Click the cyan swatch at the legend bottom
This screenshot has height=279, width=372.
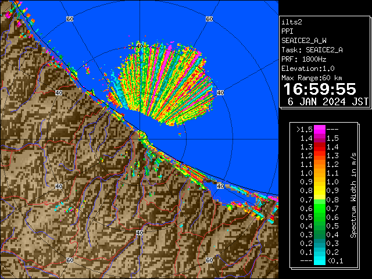point(320,261)
